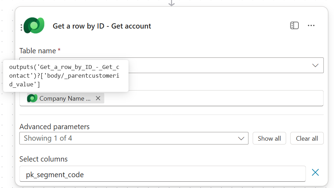This screenshot has height=188, width=334.
Task: Open the more options ellipsis menu
Action: (x=311, y=26)
